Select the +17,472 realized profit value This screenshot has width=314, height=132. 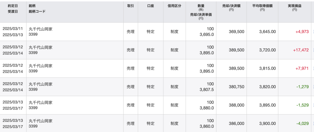[301, 50]
